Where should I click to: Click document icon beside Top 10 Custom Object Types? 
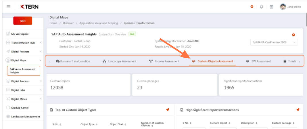51,110
